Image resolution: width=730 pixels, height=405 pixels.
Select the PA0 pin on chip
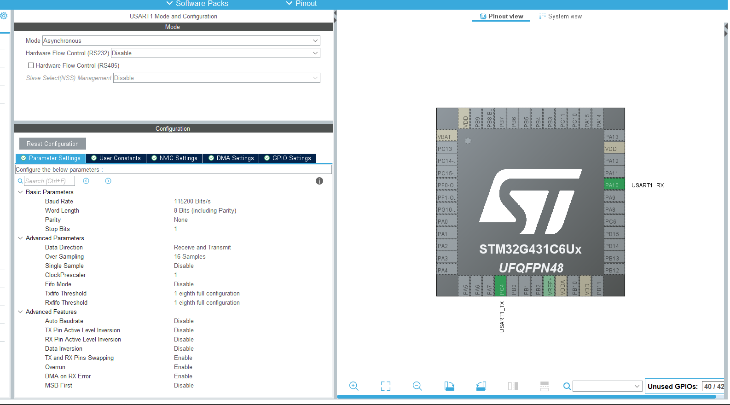click(447, 221)
